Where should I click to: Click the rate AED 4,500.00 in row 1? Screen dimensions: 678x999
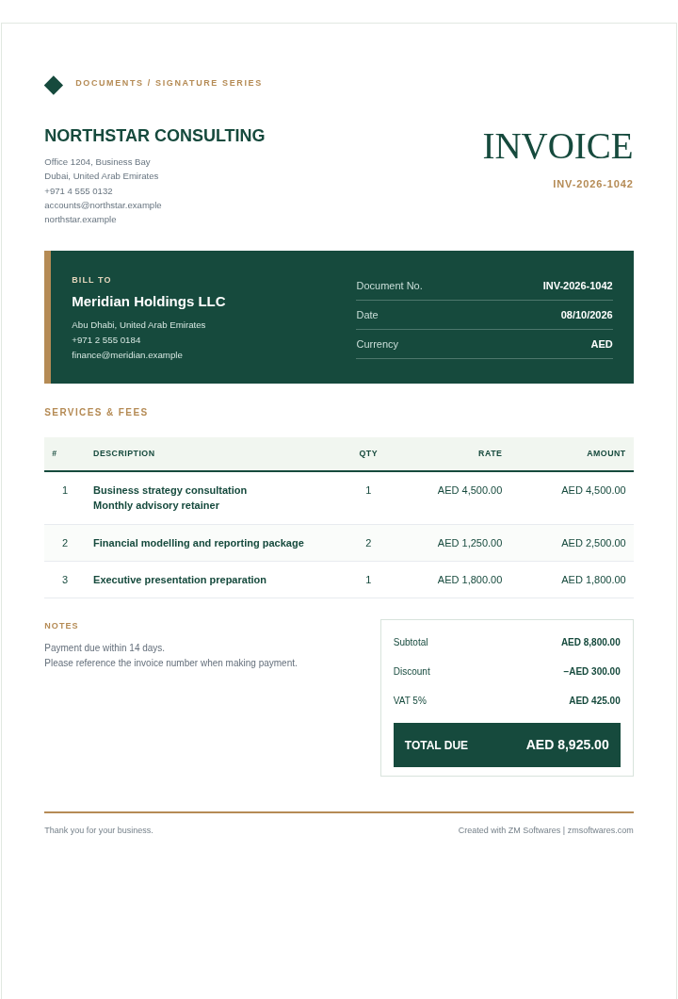tap(470, 491)
